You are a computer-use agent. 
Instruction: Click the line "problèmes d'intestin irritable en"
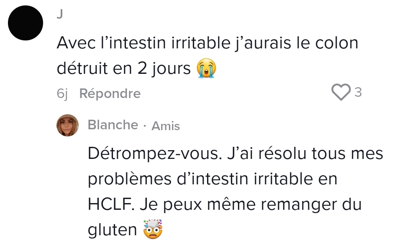(213, 179)
